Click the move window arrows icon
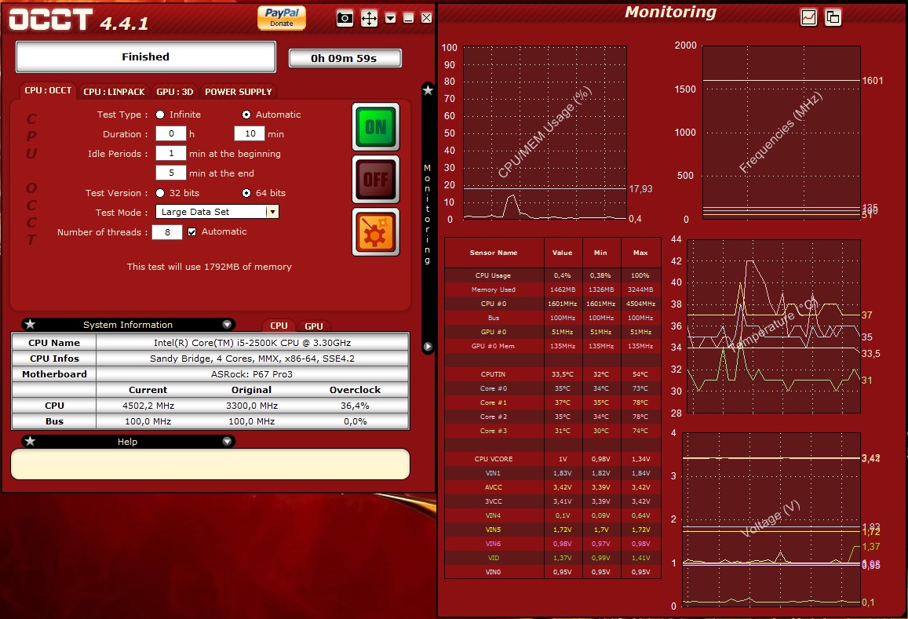 [x=369, y=18]
